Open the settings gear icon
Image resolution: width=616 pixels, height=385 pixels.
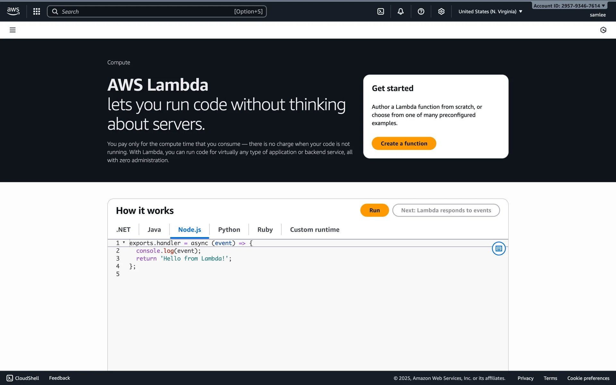(x=441, y=12)
